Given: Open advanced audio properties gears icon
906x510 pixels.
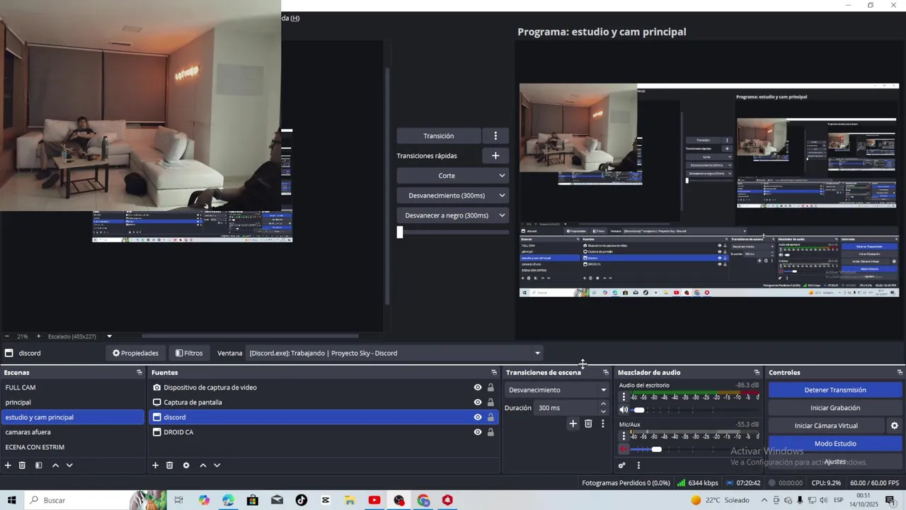Looking at the screenshot, I should 622,465.
